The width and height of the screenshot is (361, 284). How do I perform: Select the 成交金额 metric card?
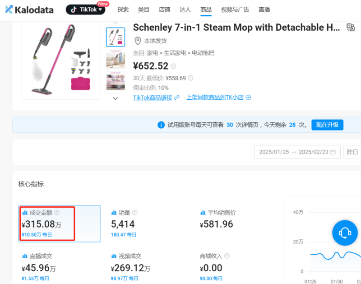click(x=60, y=223)
